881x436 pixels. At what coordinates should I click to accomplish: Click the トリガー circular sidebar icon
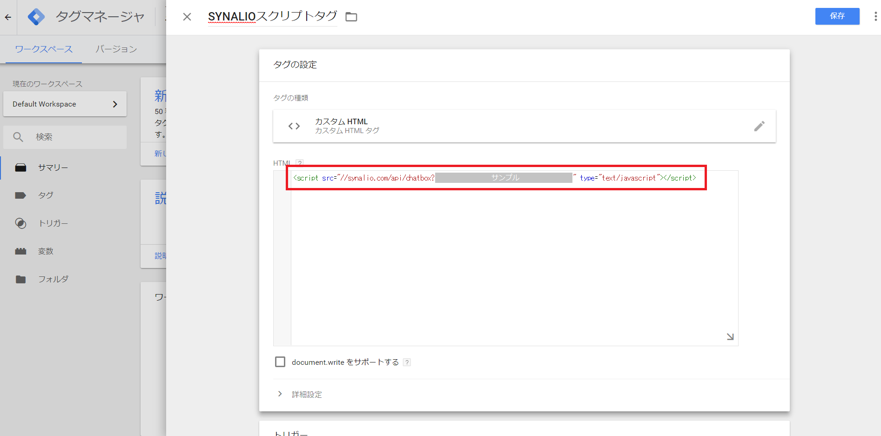(x=20, y=223)
